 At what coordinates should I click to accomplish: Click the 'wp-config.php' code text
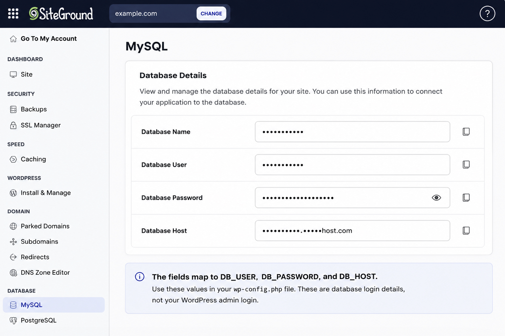[258, 289]
